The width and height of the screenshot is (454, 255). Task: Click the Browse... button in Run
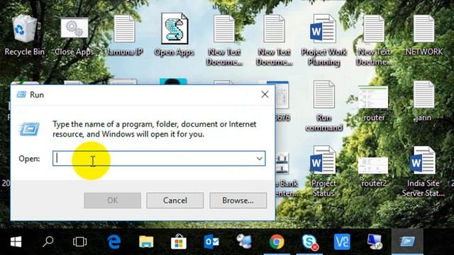(238, 200)
